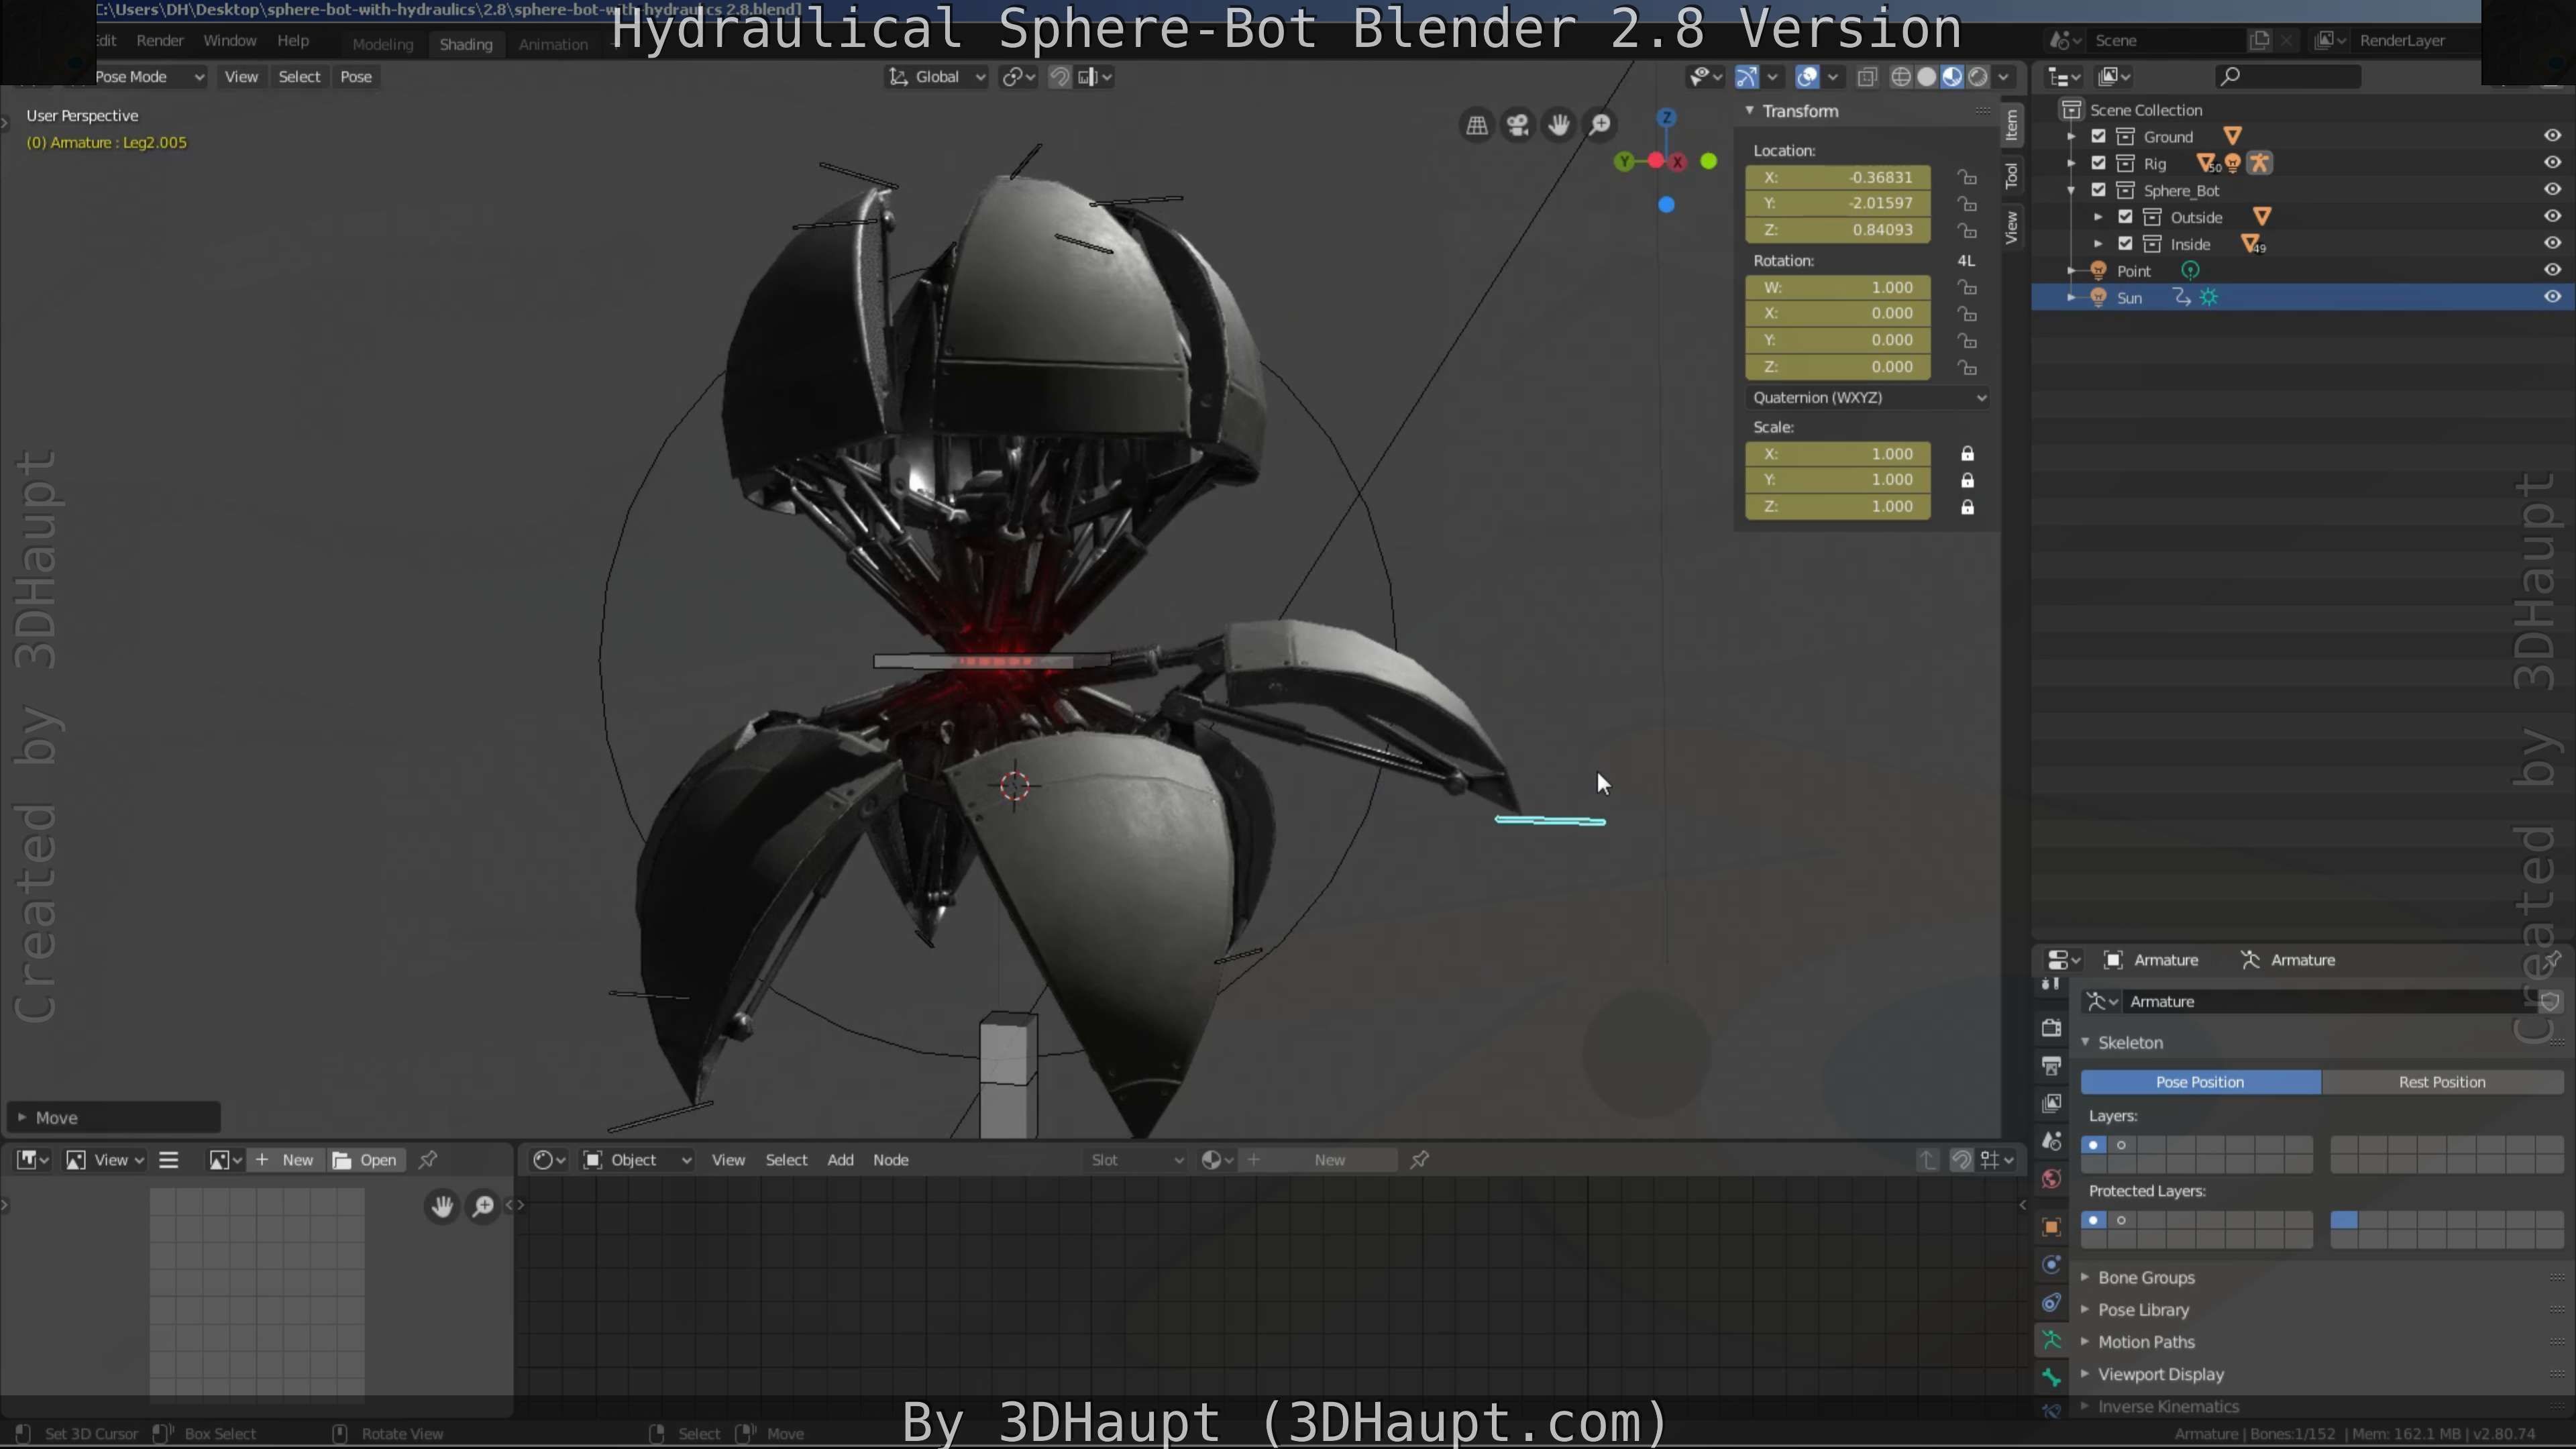Open the sidebar Tool tab
Screen dimensions: 2576x1449
click(2012, 177)
